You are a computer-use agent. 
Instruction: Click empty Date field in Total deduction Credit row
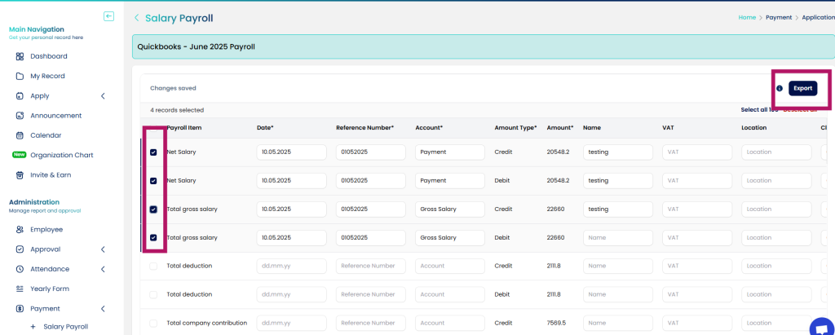pyautogui.click(x=291, y=266)
